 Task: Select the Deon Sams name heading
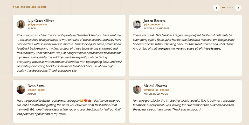pyautogui.click(x=36, y=86)
